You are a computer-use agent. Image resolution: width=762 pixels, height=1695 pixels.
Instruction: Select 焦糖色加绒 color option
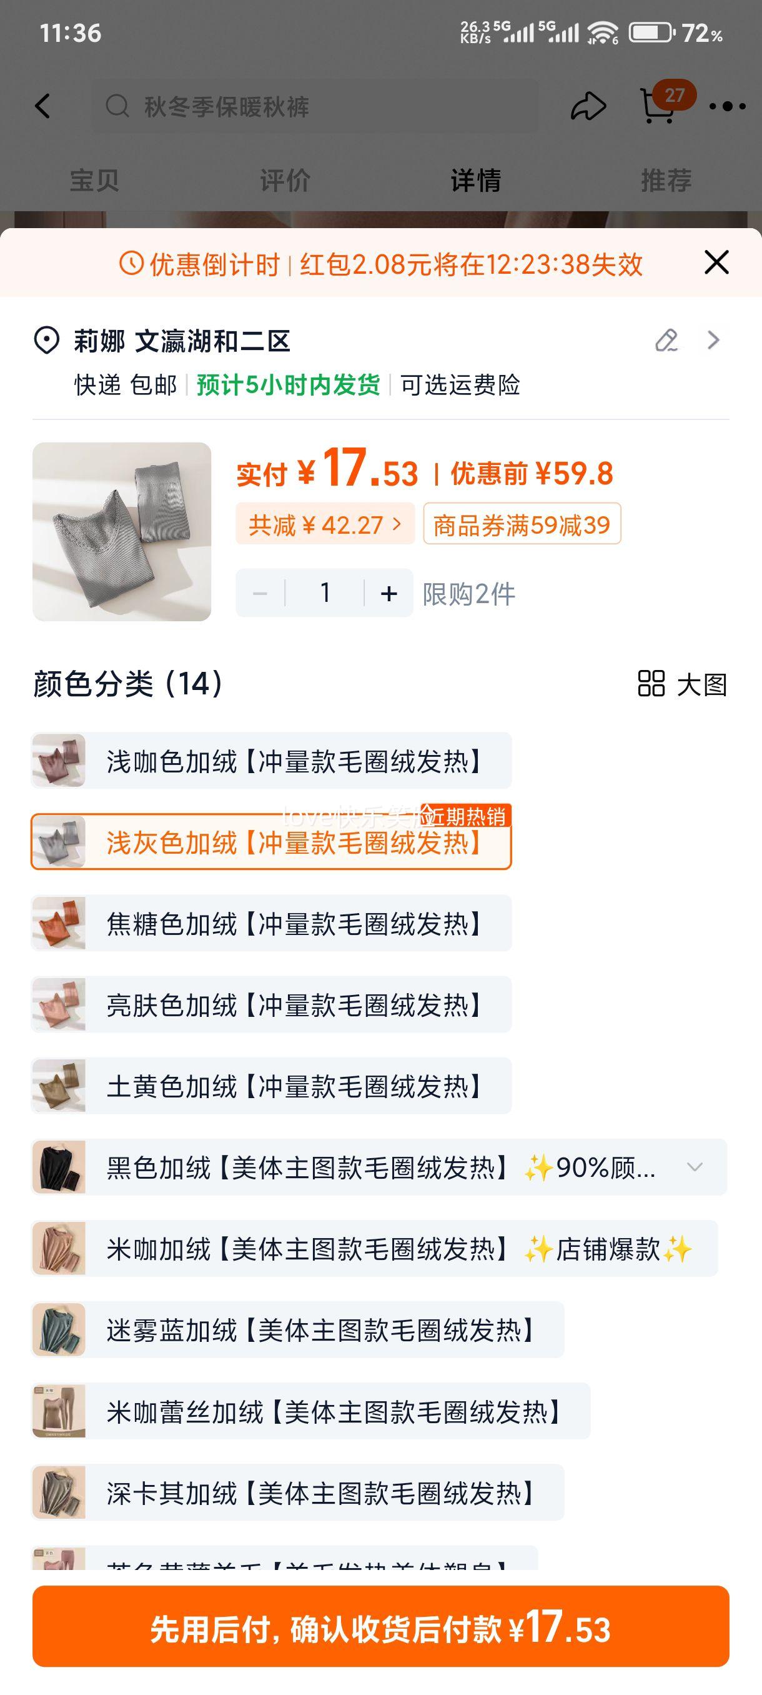coord(271,923)
